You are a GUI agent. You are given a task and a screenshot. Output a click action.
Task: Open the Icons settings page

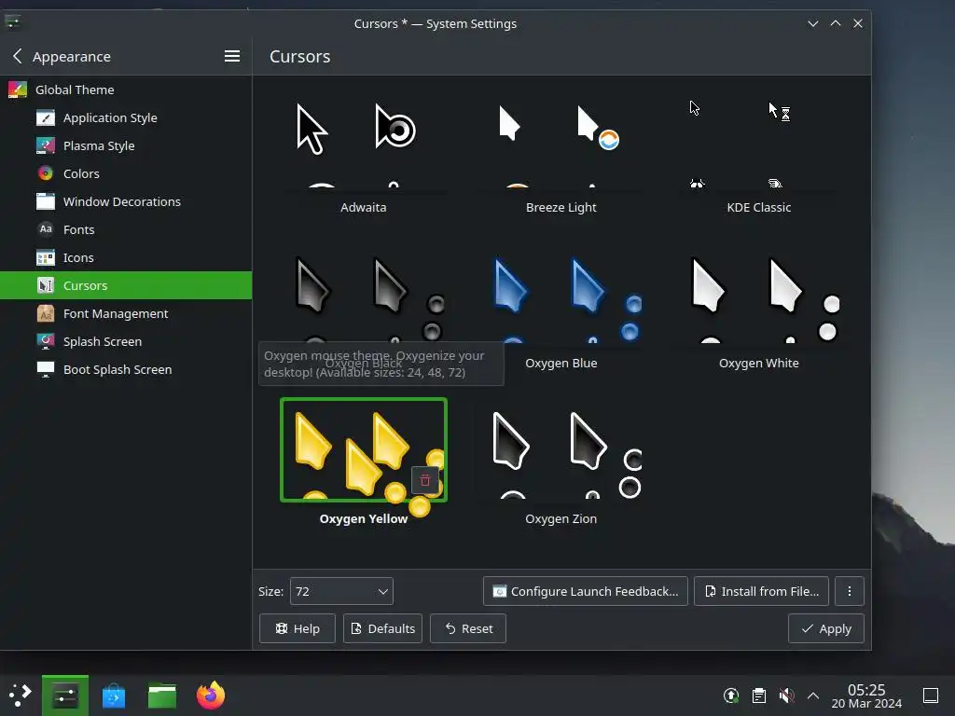(126, 257)
